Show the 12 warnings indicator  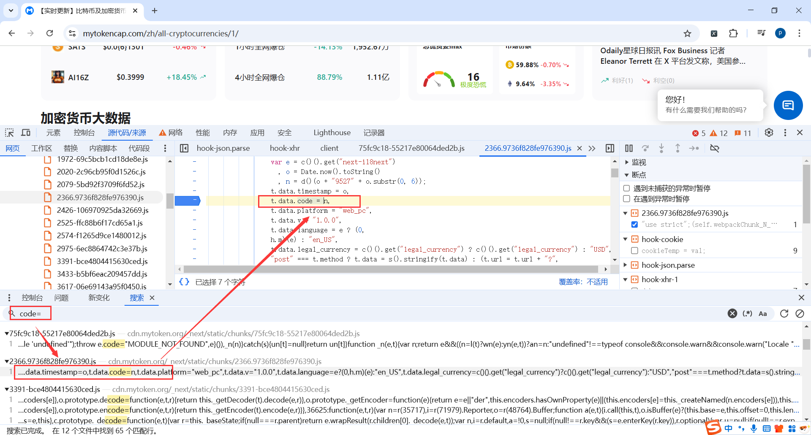pyautogui.click(x=719, y=133)
